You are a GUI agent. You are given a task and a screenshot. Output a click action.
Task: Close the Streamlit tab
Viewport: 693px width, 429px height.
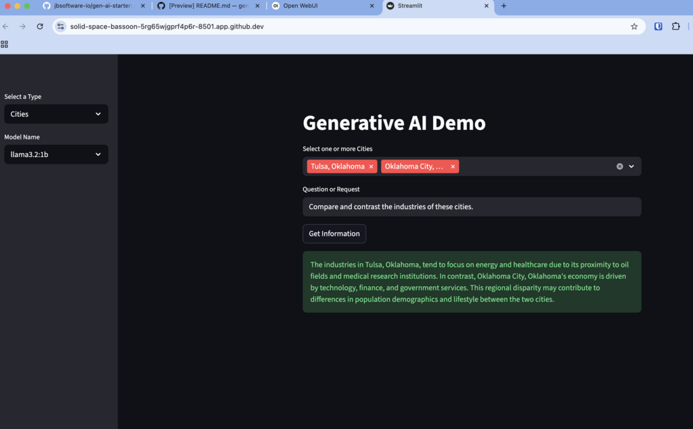(x=487, y=6)
